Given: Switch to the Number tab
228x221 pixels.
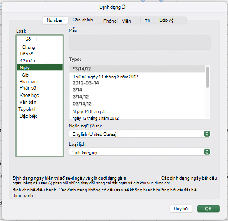Looking at the screenshot, I should [x=55, y=20].
